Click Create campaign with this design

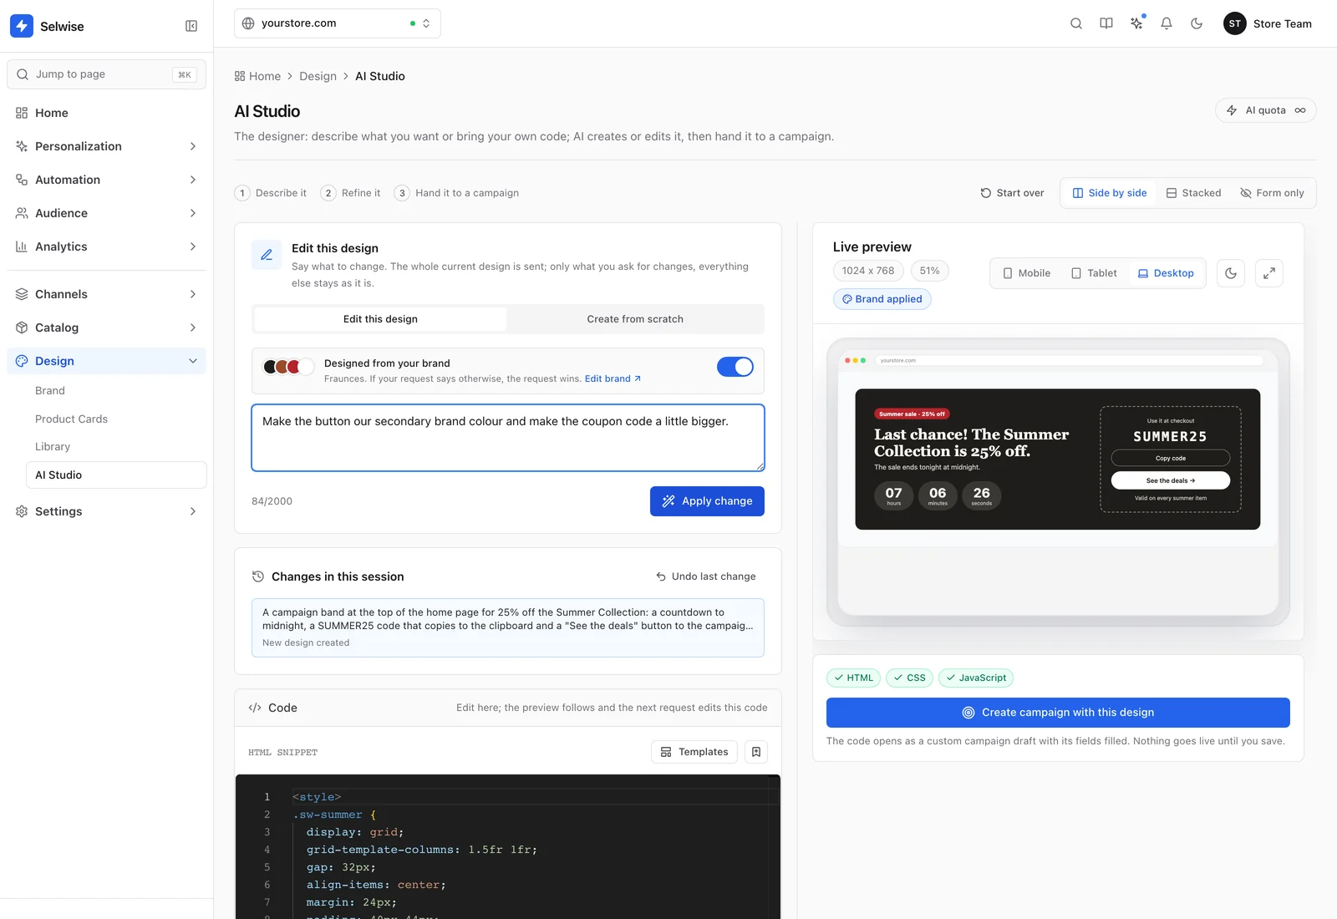[1058, 713]
